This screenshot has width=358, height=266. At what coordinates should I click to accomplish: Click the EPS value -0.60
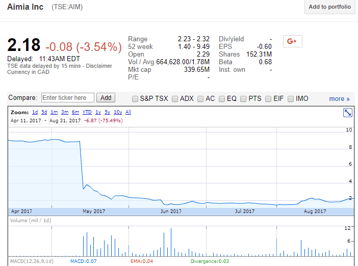264,46
